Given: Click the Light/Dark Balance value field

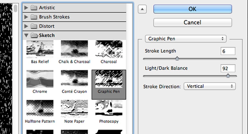Looking at the screenshot, I should [x=228, y=68].
